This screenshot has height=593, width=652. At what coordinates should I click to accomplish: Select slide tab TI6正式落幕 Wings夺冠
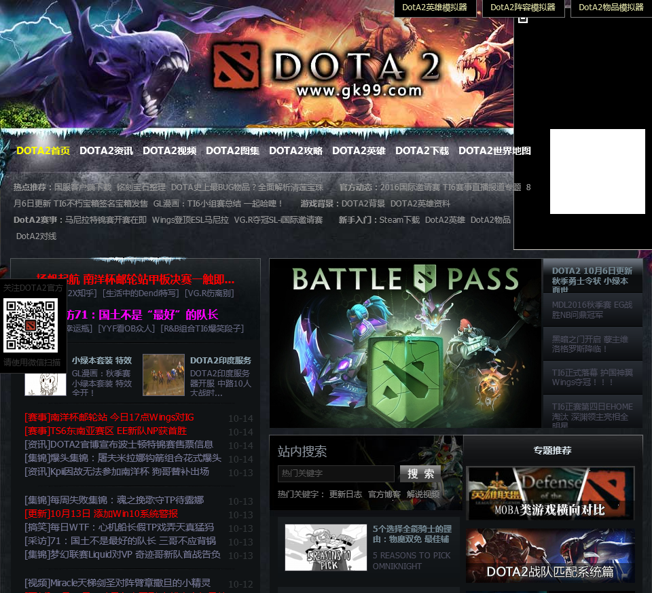pyautogui.click(x=592, y=378)
